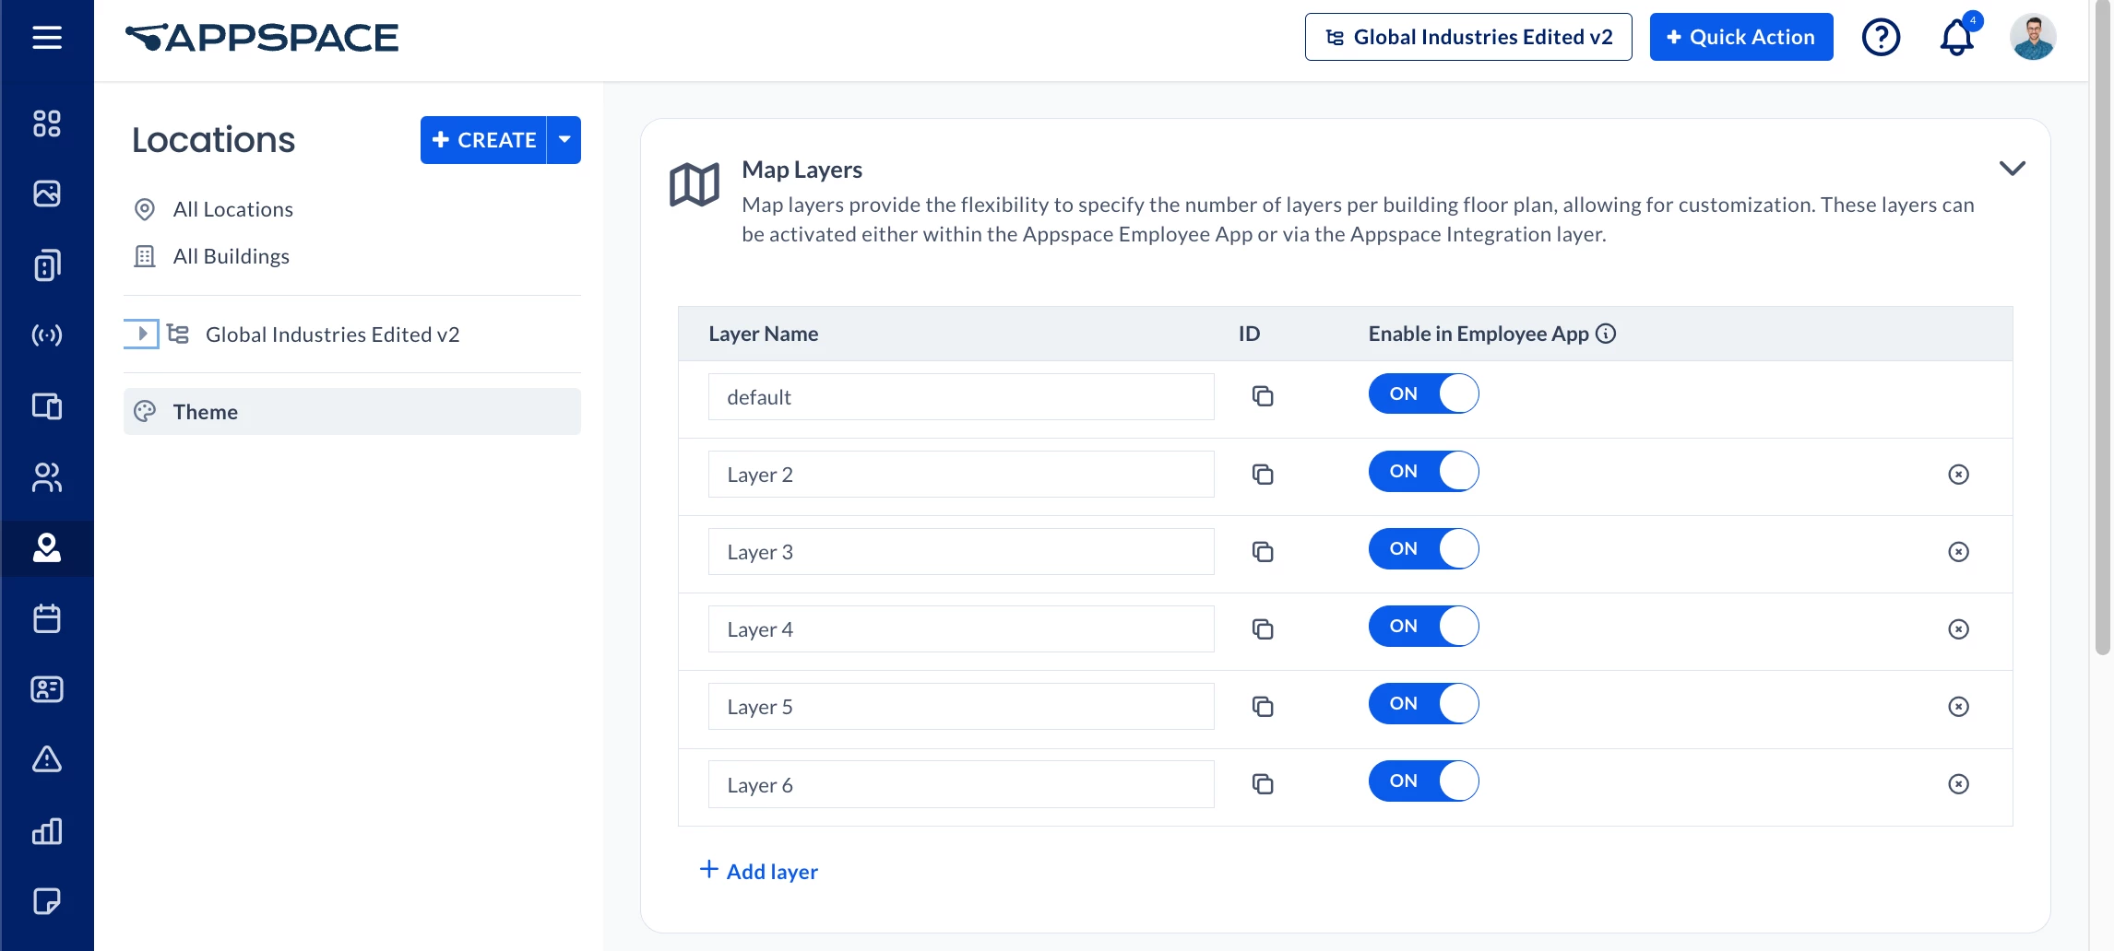
Task: Delete Layer 3 with its remove icon
Action: 1958,552
